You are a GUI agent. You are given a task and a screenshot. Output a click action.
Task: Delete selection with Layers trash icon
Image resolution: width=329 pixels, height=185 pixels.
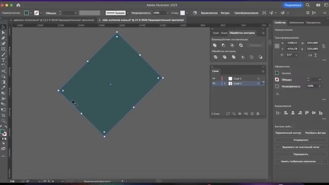(258, 114)
